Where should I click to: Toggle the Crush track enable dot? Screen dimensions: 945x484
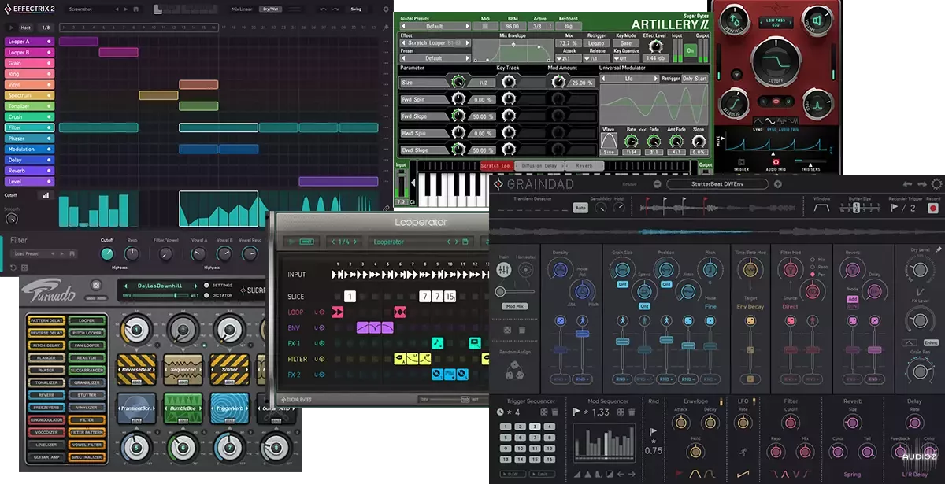click(48, 116)
